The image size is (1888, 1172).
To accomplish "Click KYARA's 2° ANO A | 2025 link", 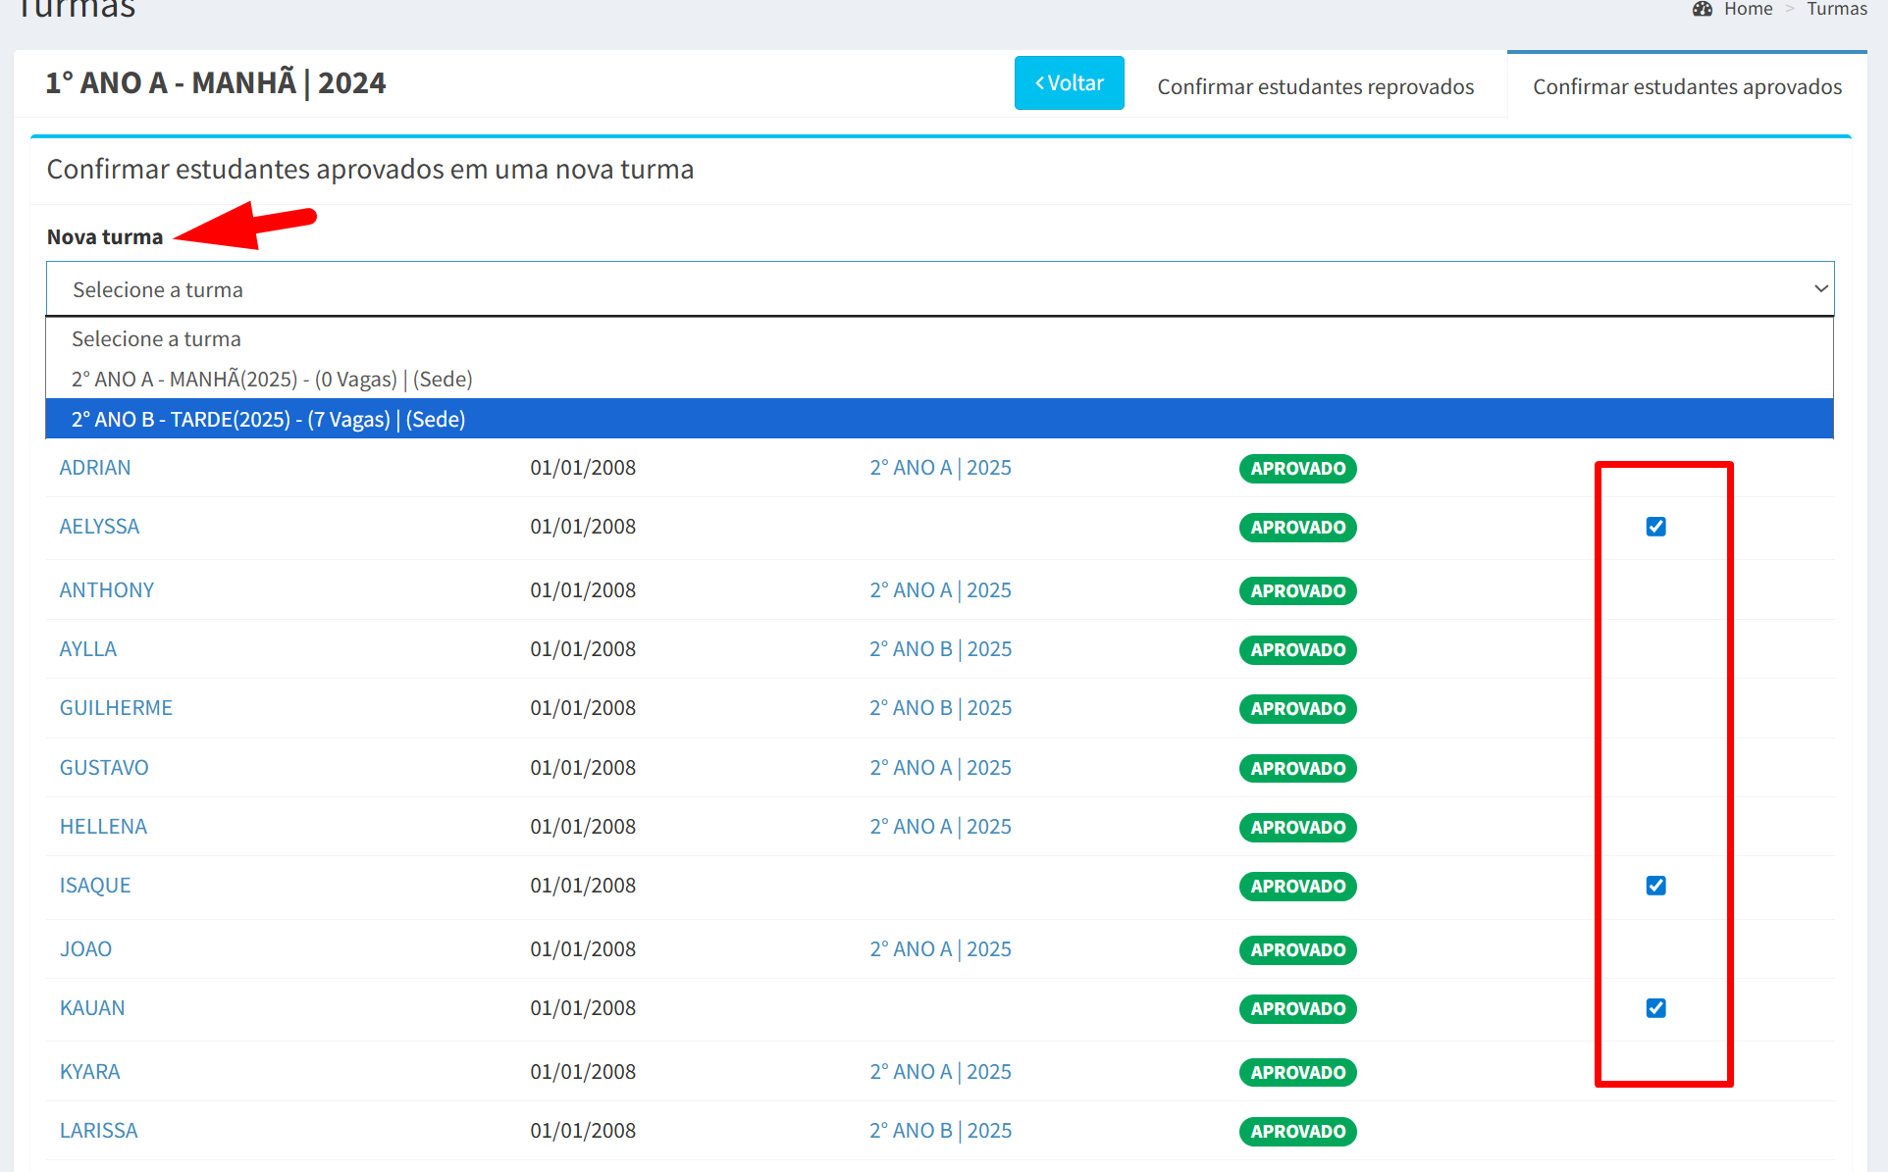I will pyautogui.click(x=940, y=1072).
